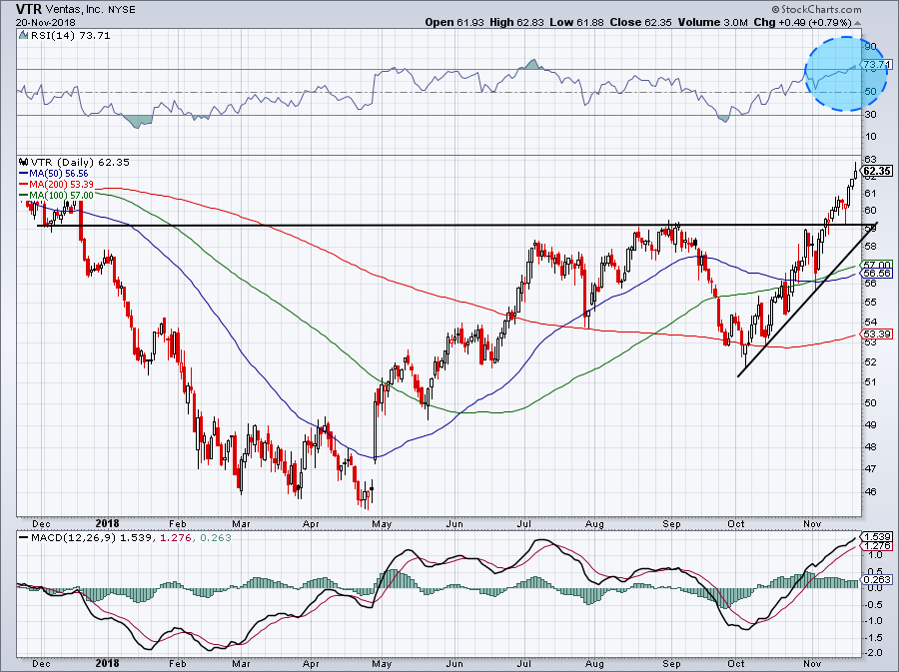
Task: Click the 30 level on RSI axis
Action: point(870,115)
